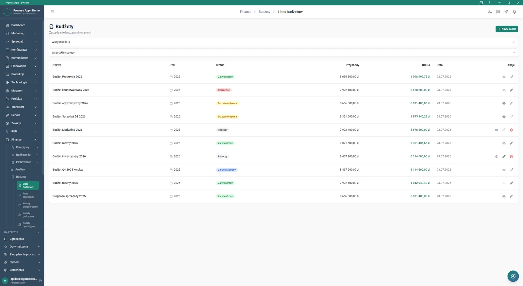523x286 pixels.
Task: Open Analiza in Finanse submenu
Action: (20, 169)
